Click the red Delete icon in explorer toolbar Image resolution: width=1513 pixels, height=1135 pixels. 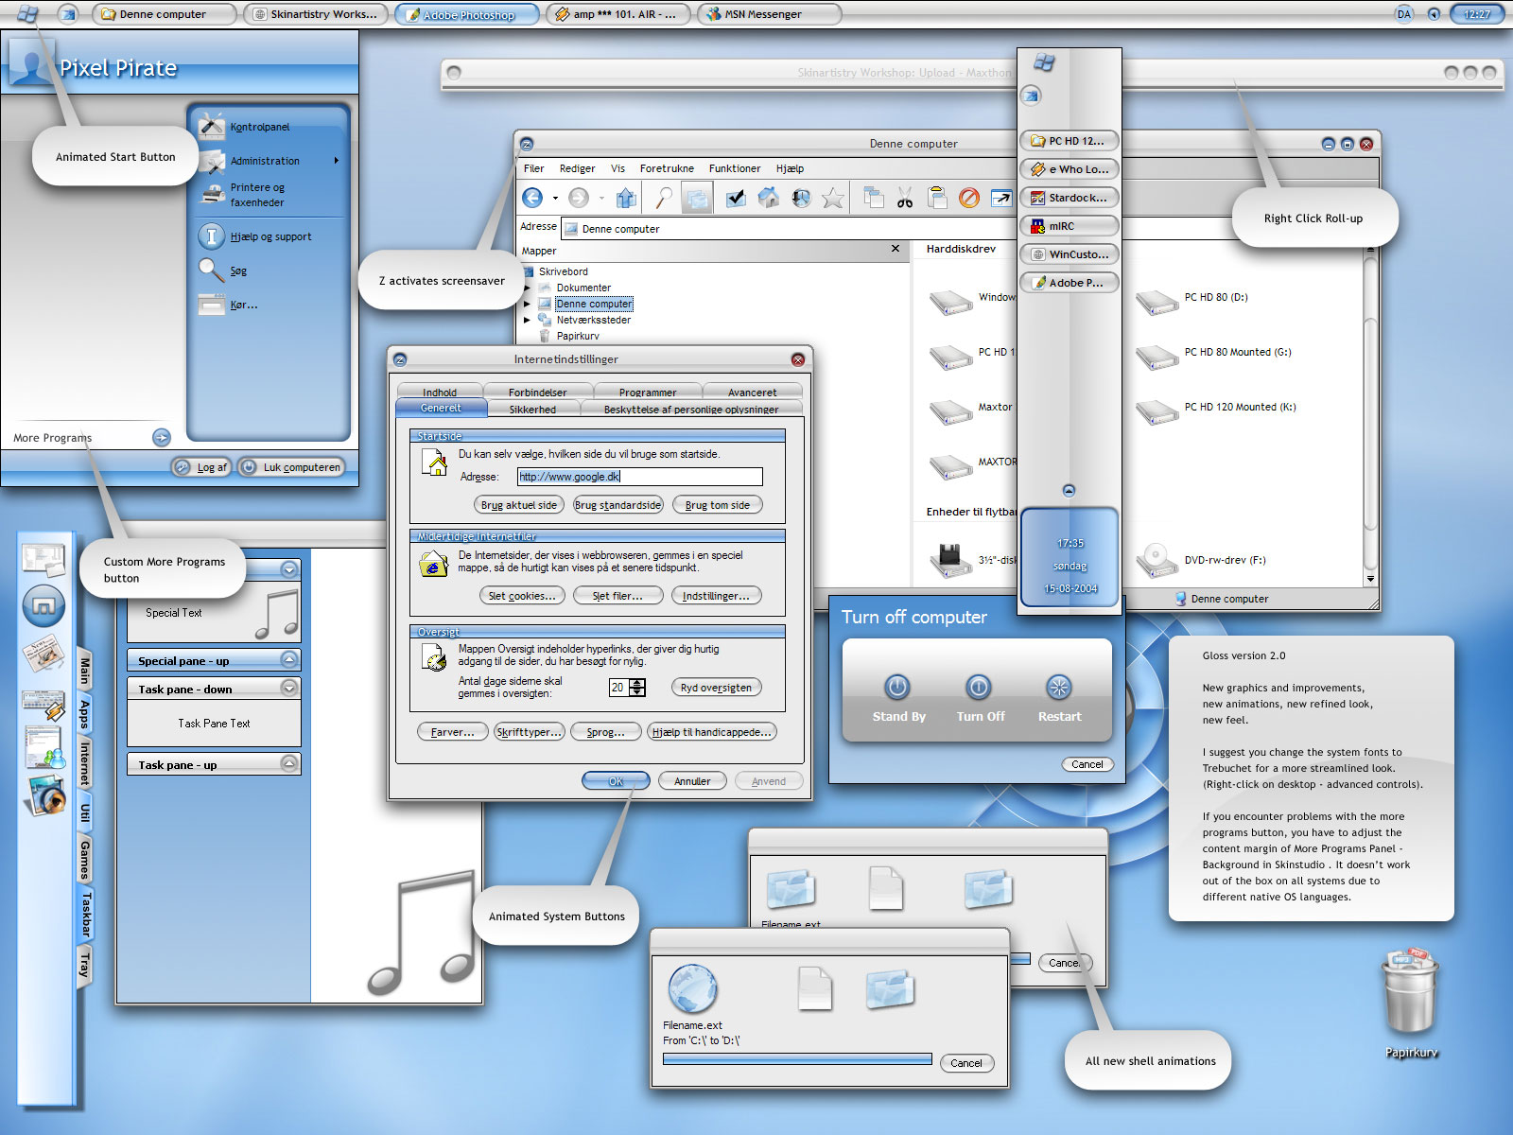[x=969, y=198]
